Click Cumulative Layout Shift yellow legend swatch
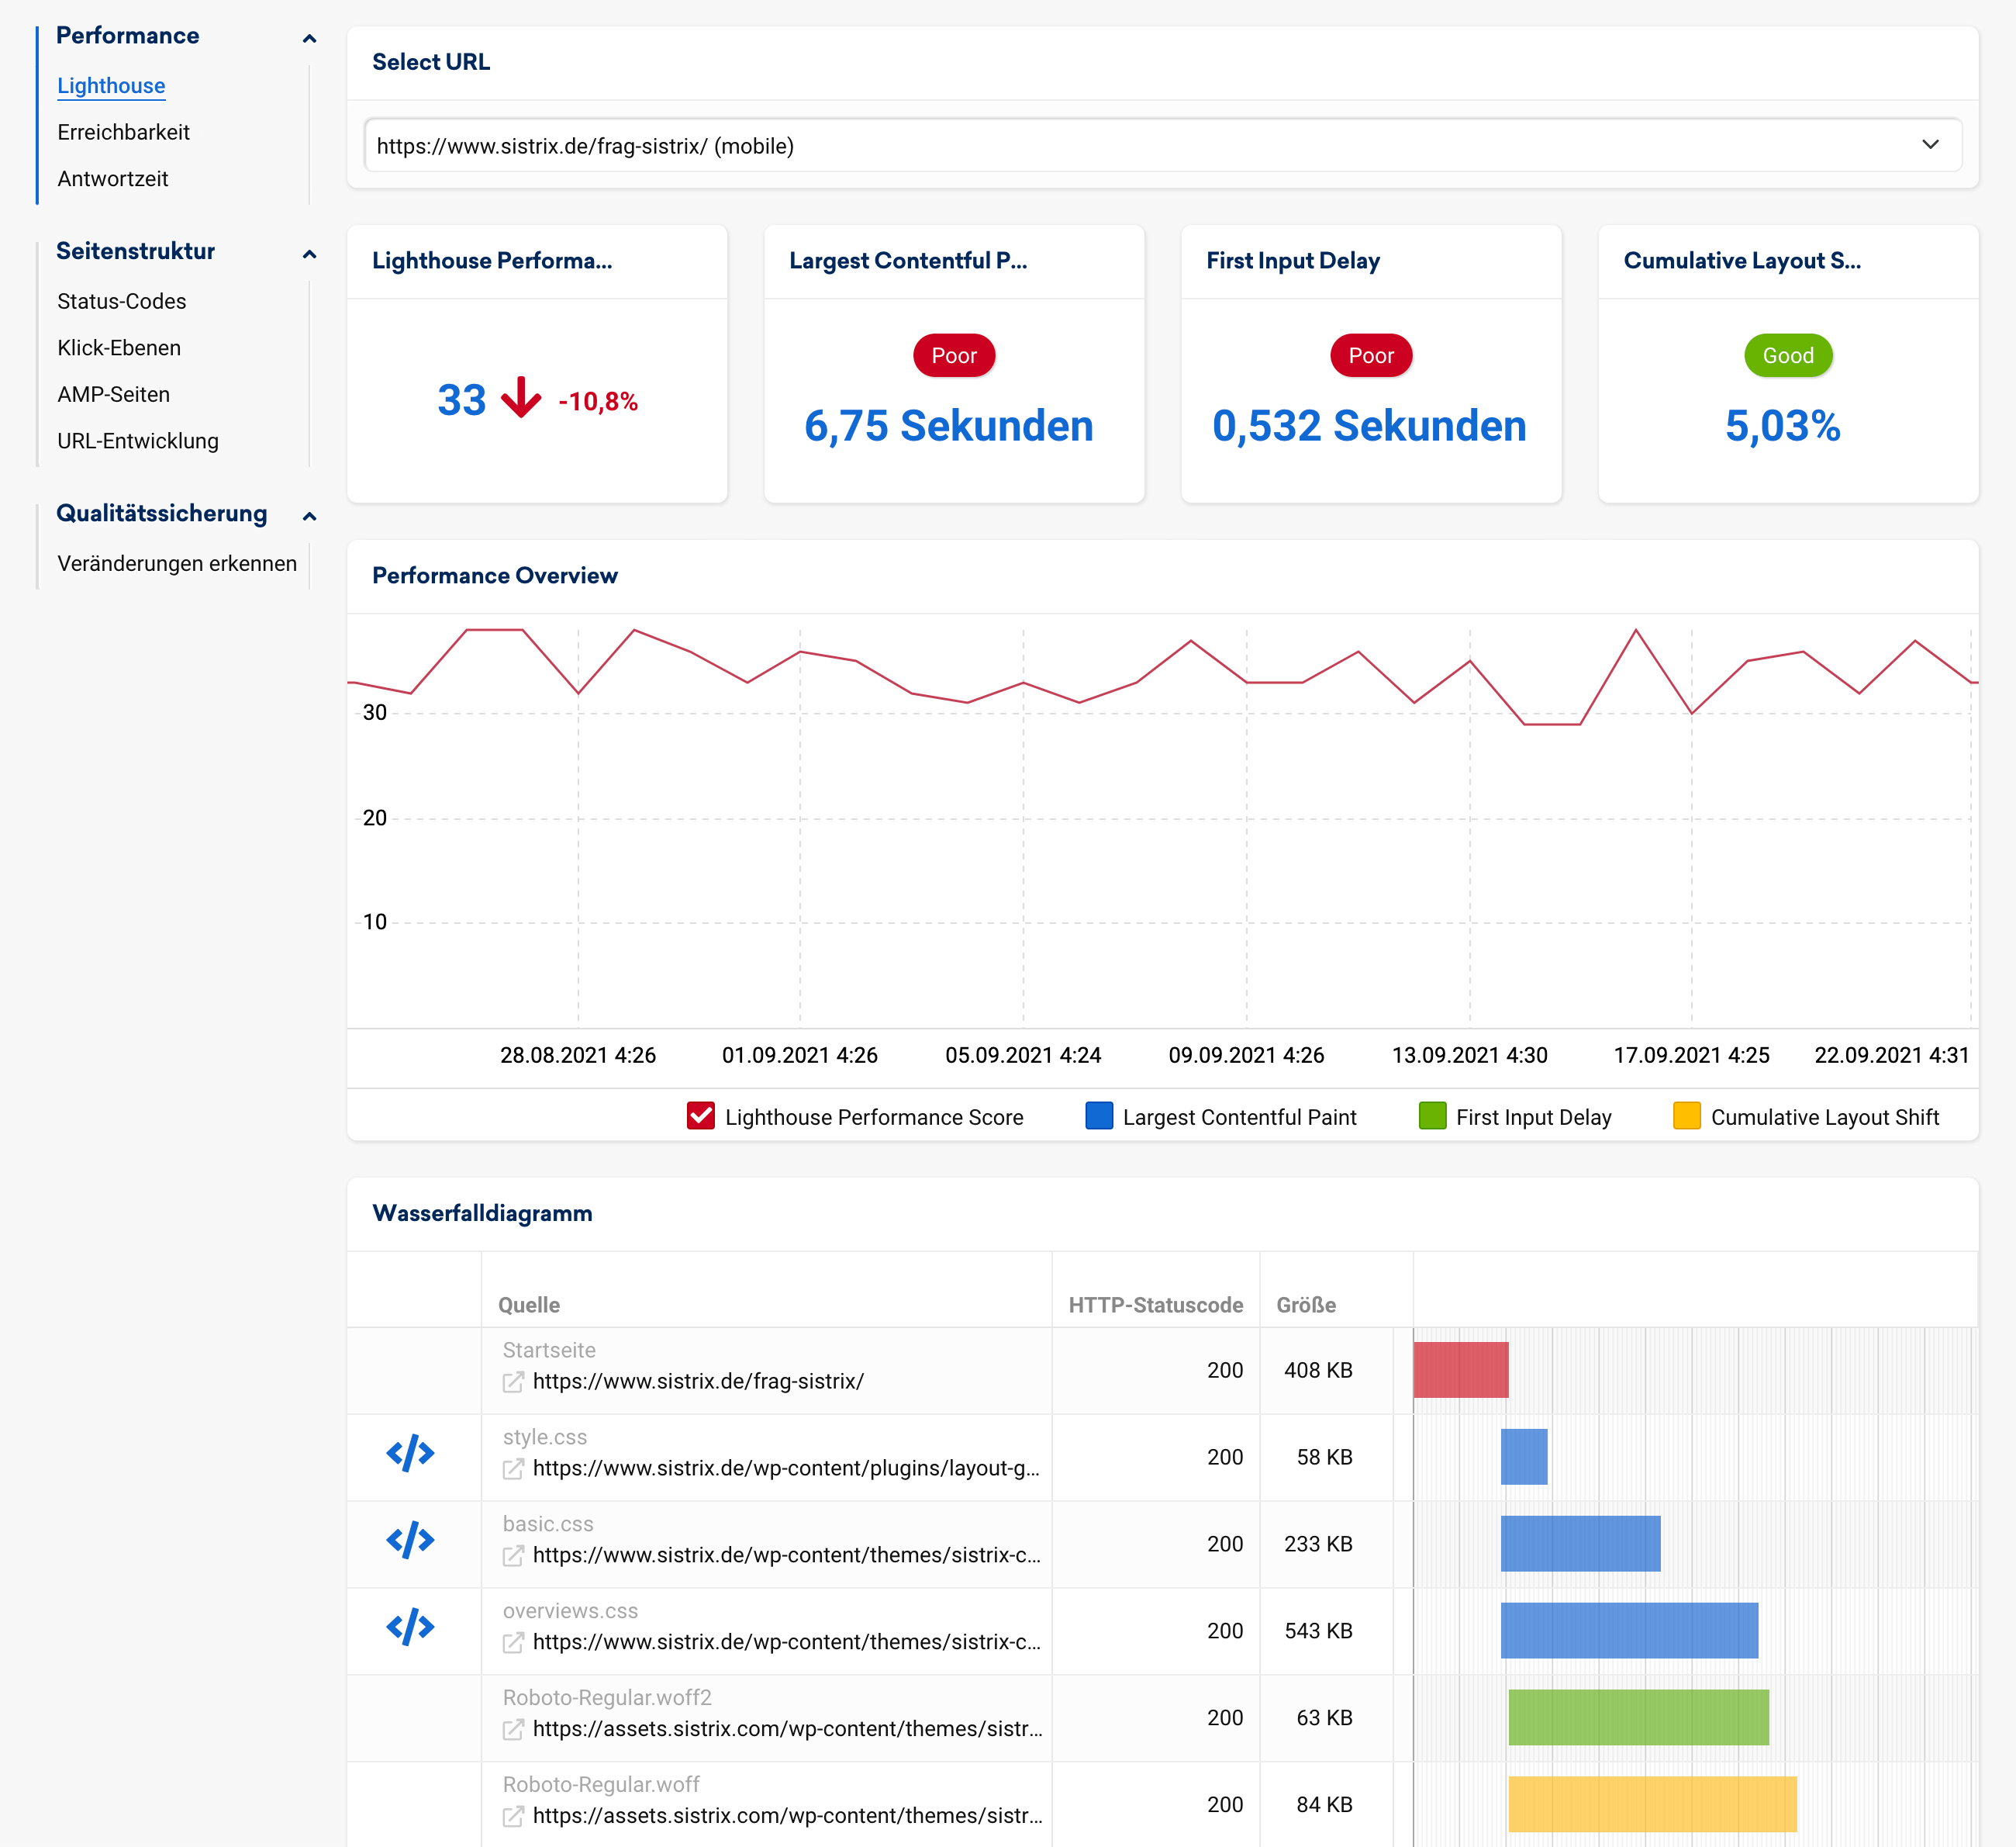The width and height of the screenshot is (2016, 1847). point(1686,1115)
